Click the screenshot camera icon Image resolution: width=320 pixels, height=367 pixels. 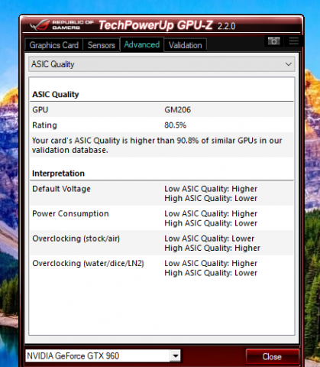pyautogui.click(x=273, y=41)
